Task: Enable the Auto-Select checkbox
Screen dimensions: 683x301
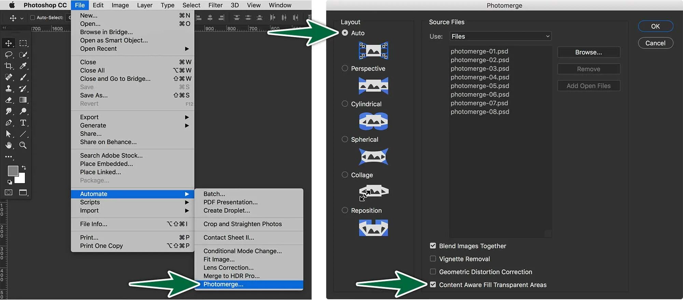Action: point(33,17)
